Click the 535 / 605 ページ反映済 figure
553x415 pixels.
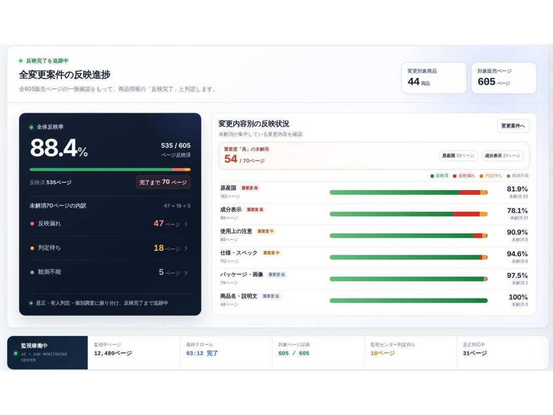(176, 150)
